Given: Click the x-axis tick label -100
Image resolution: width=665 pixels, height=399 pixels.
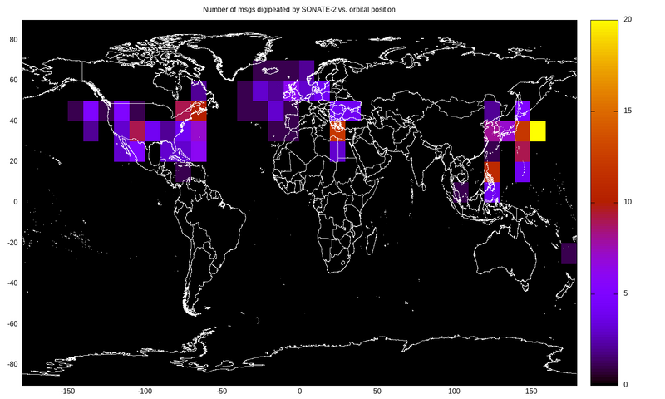Looking at the screenshot, I should coord(145,392).
